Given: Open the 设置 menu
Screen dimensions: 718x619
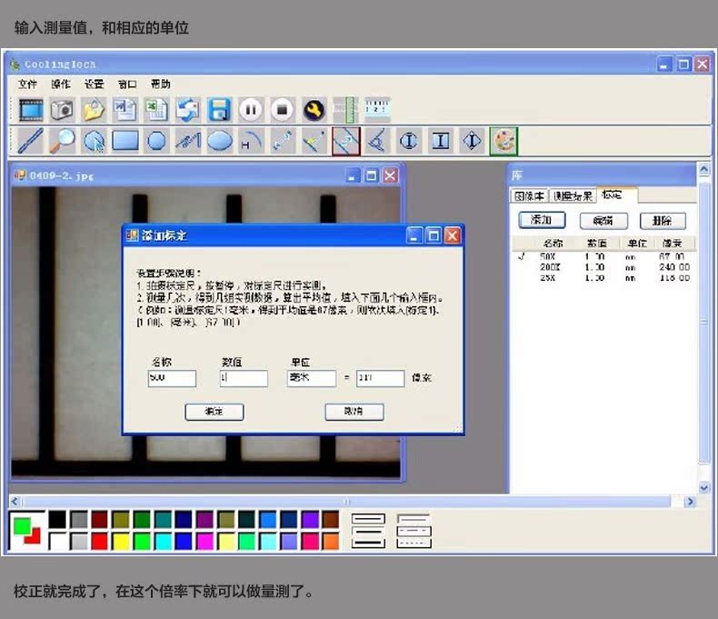Looking at the screenshot, I should [x=94, y=84].
